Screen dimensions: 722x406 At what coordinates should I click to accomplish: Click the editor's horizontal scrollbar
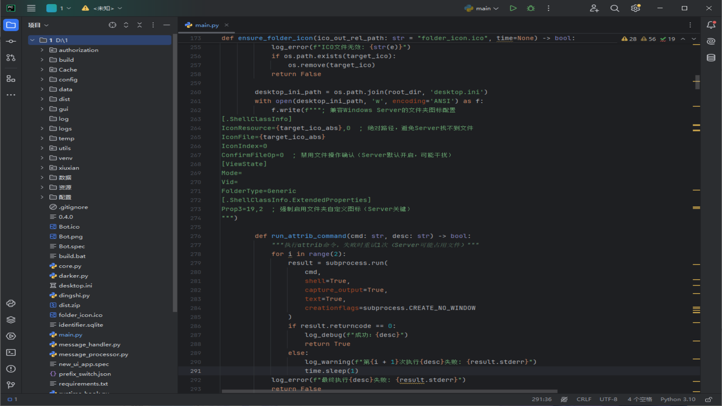pyautogui.click(x=389, y=391)
